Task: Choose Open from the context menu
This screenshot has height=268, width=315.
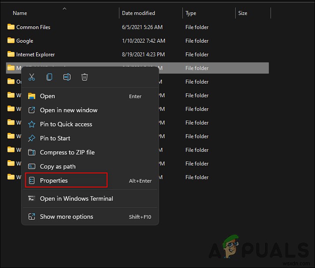Action: pyautogui.click(x=90, y=96)
